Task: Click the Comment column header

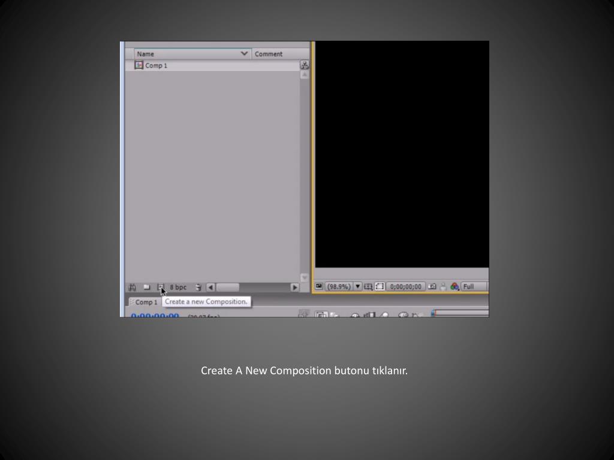Action: click(x=280, y=54)
